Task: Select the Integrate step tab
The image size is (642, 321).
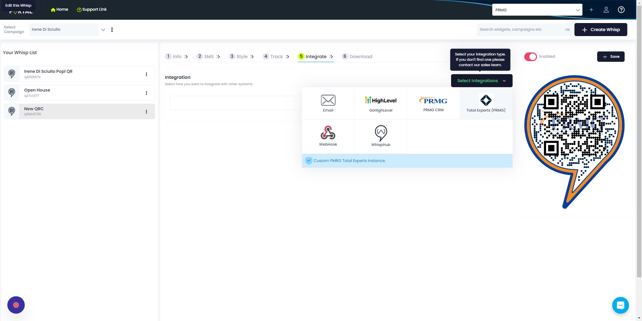Action: click(x=316, y=56)
